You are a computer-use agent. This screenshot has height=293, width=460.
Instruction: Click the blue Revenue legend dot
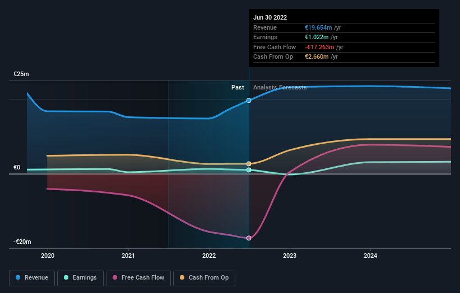coord(18,277)
